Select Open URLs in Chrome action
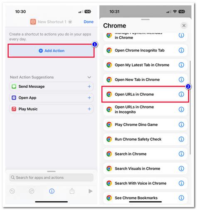This screenshot has height=210, width=197. (145, 94)
